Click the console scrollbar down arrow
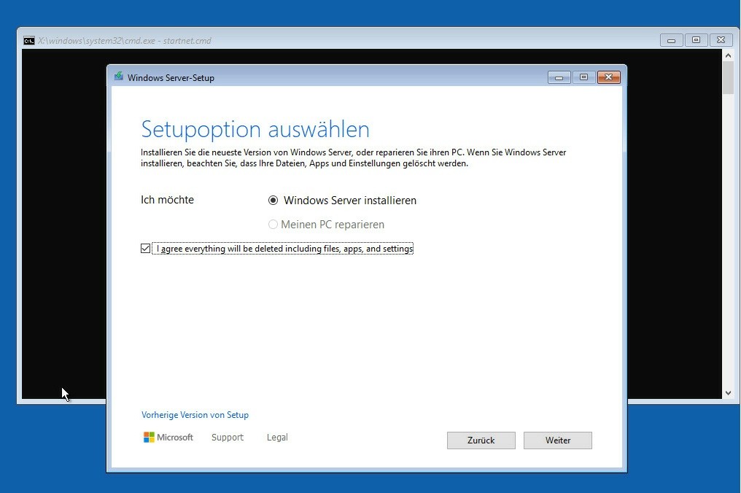 [729, 393]
